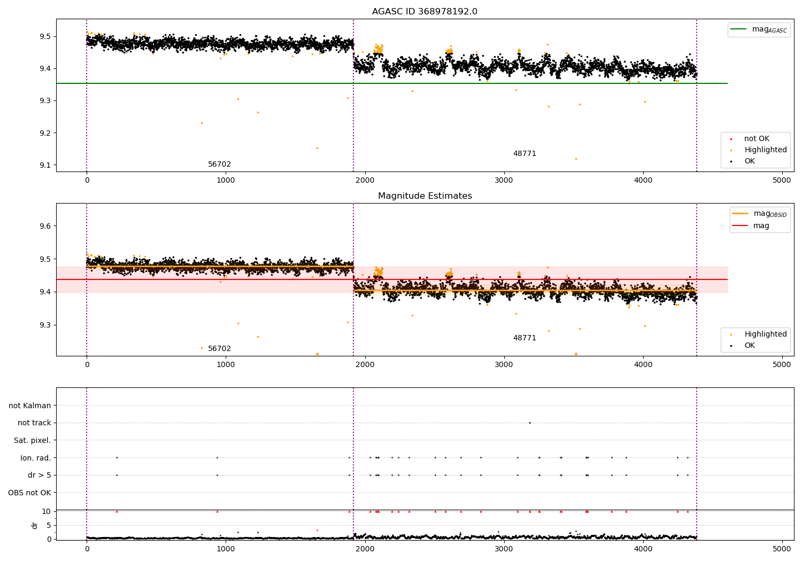Click the '48771' annotation in the middle plot
Viewport: 802px width, 561px height.
(x=525, y=338)
